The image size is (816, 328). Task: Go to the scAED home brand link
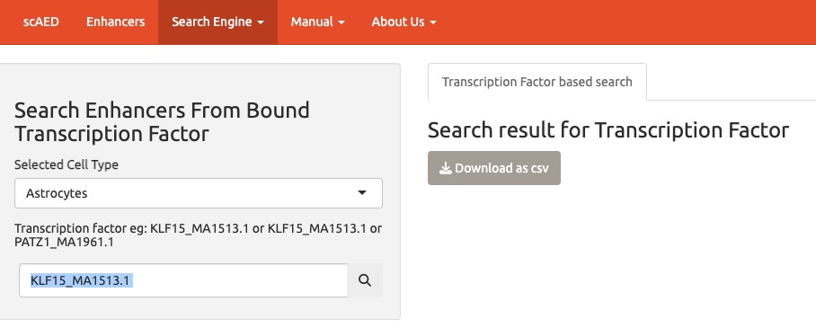coord(41,22)
